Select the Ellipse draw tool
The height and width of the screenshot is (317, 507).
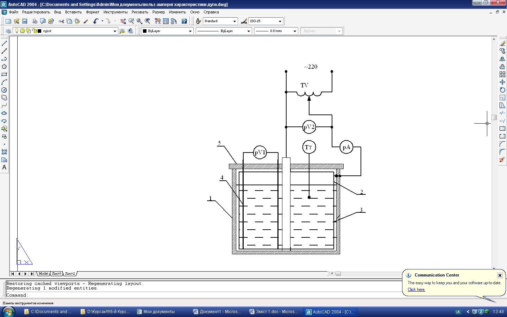pyautogui.click(x=4, y=113)
